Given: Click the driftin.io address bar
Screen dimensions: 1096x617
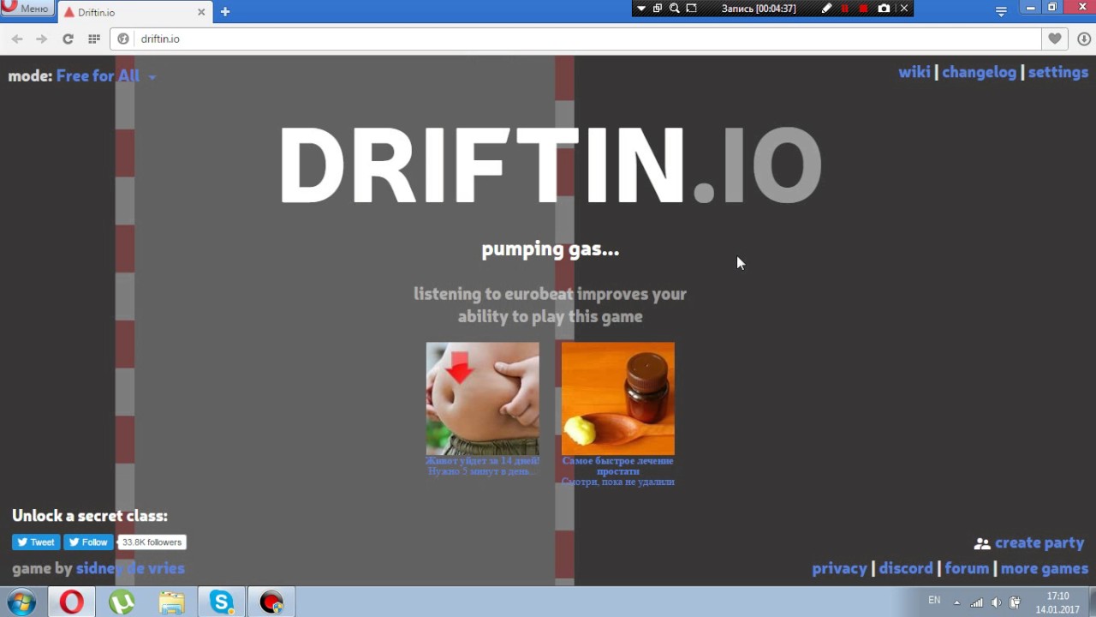Looking at the screenshot, I should click(575, 39).
